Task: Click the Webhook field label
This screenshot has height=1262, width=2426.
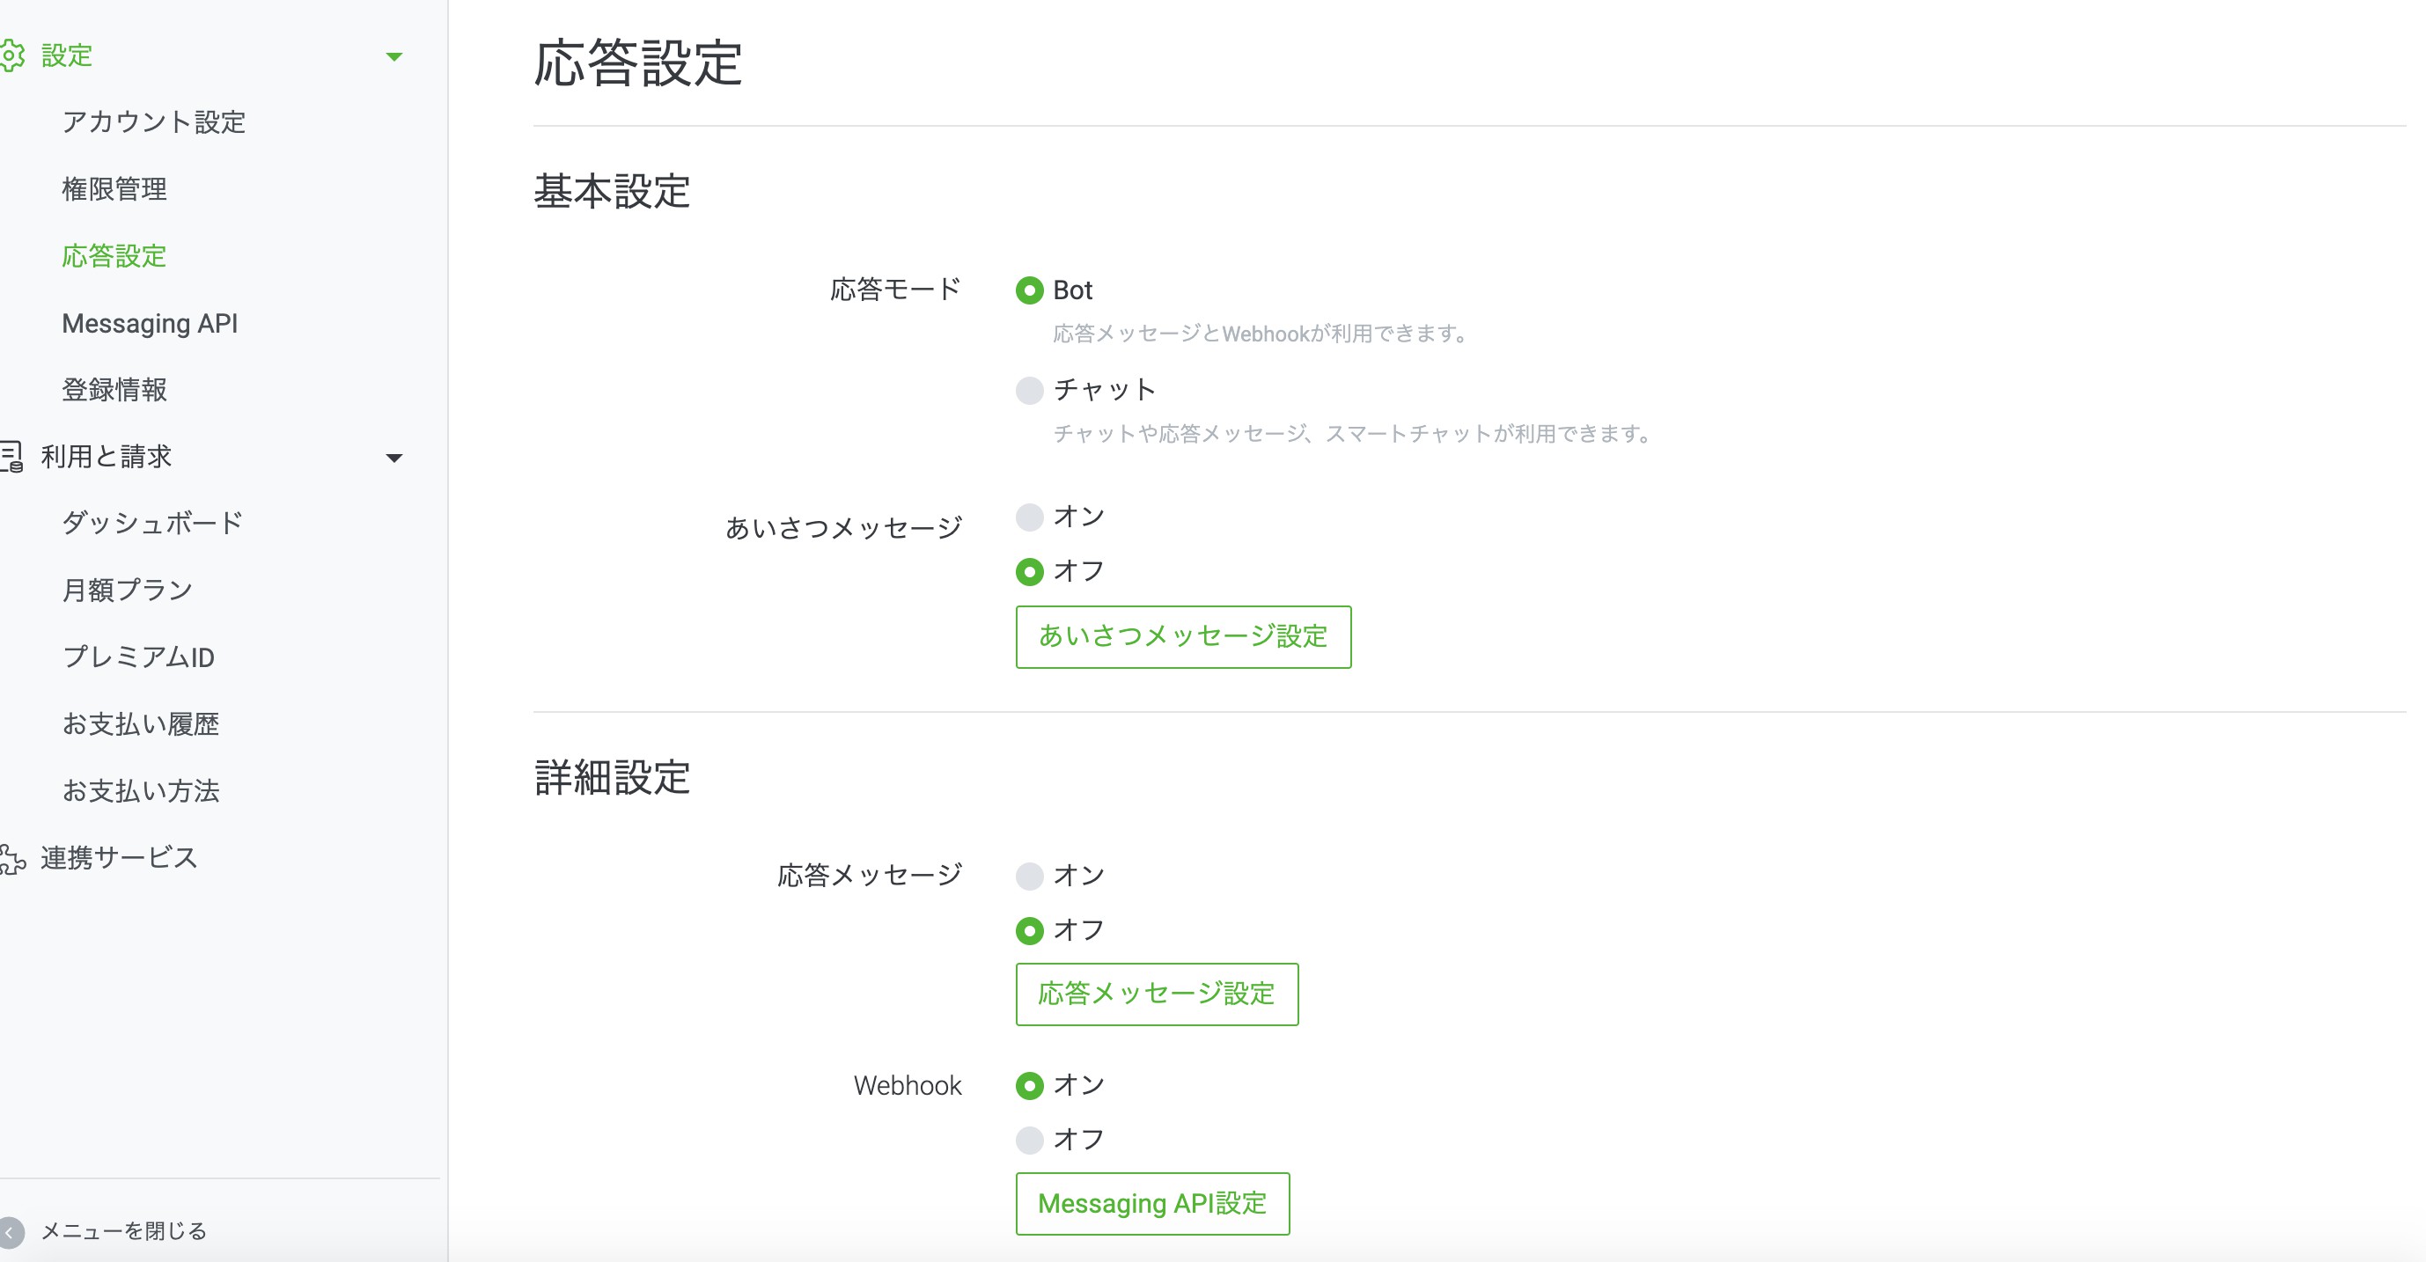Action: coord(908,1086)
